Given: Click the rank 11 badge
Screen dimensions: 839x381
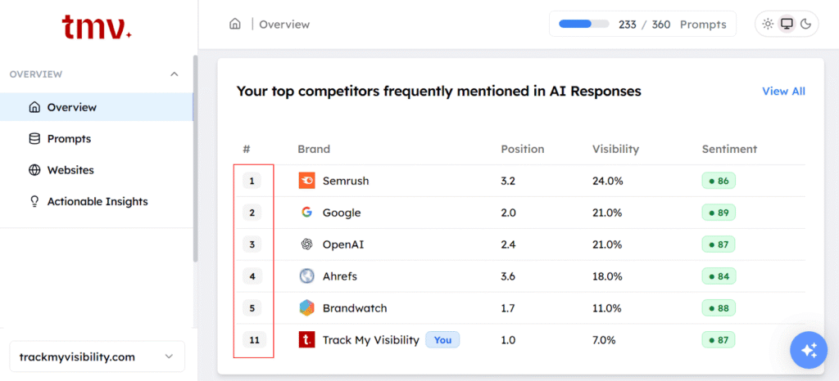Looking at the screenshot, I should pyautogui.click(x=254, y=340).
